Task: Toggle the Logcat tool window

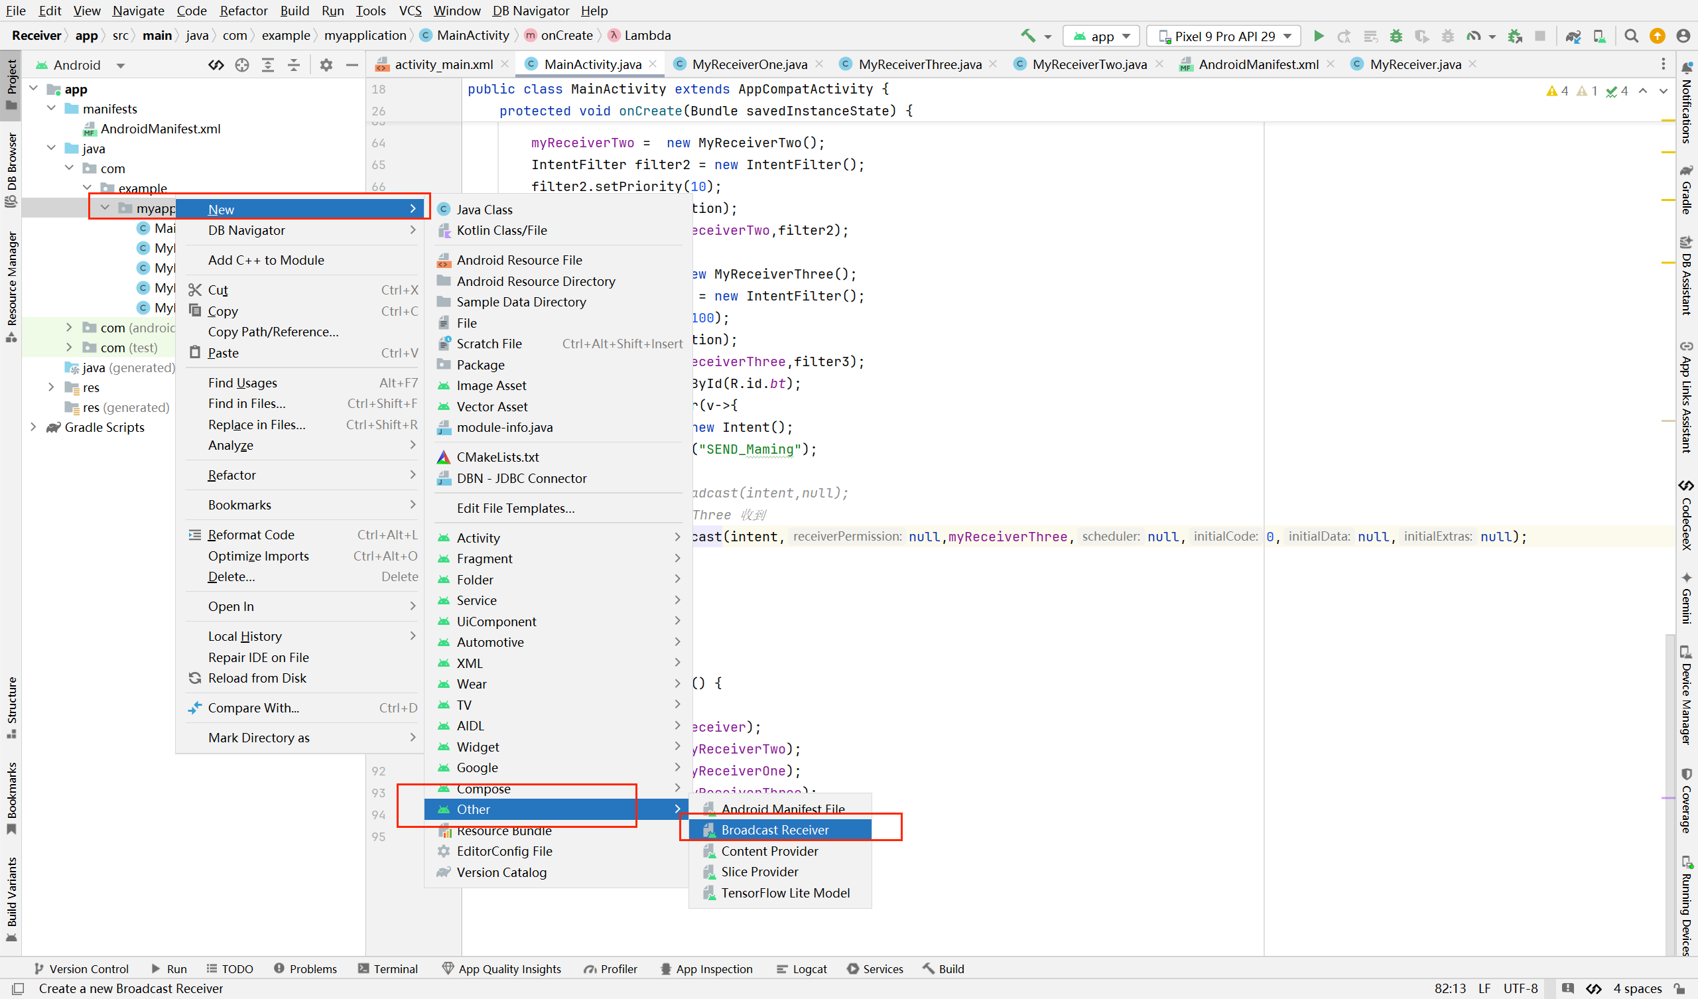Action: pos(802,968)
